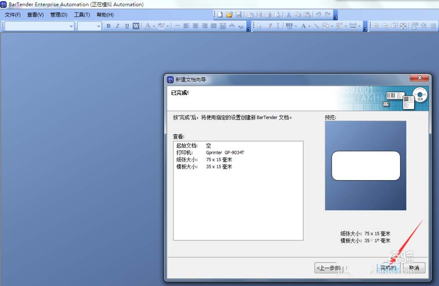This screenshot has width=439, height=286.
Task: Open the text highlight color dropdown arrow
Action: tap(167, 26)
